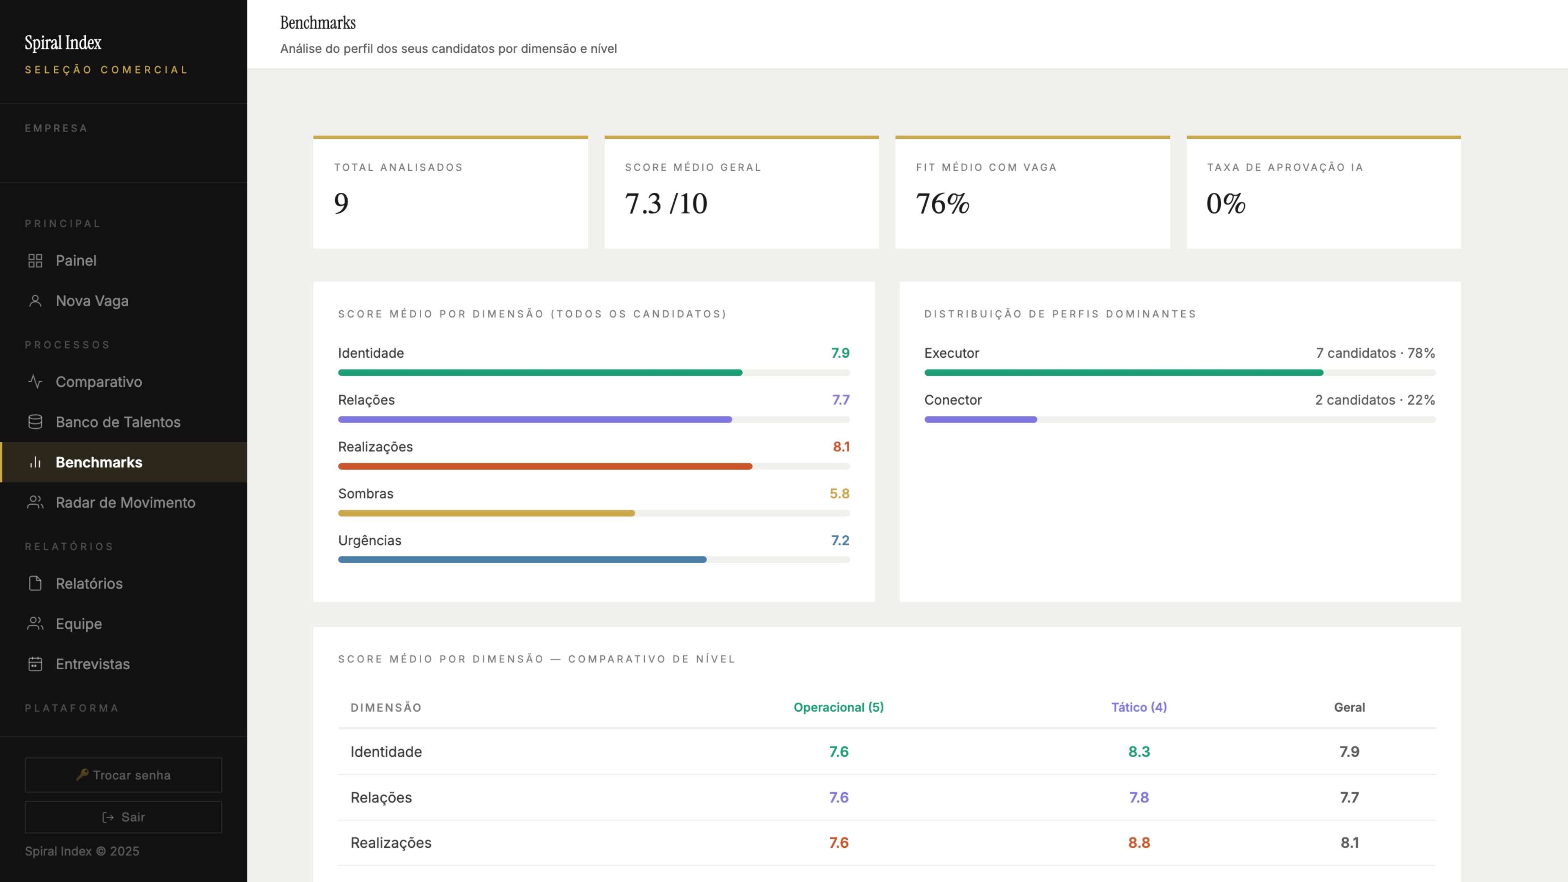Click the Nova Vaga person icon
The height and width of the screenshot is (882, 1568).
click(35, 301)
